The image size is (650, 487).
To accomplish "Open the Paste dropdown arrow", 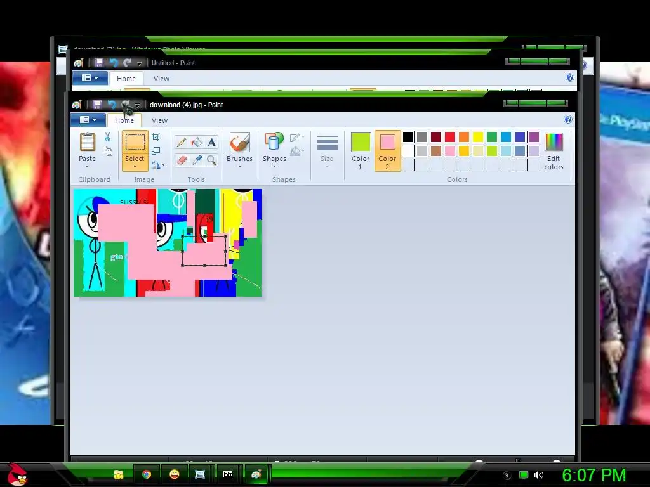I will [x=87, y=167].
